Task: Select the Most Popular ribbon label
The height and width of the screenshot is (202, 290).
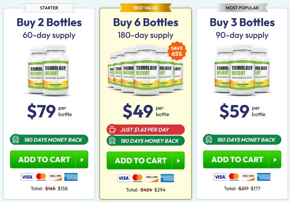Action: (242, 8)
